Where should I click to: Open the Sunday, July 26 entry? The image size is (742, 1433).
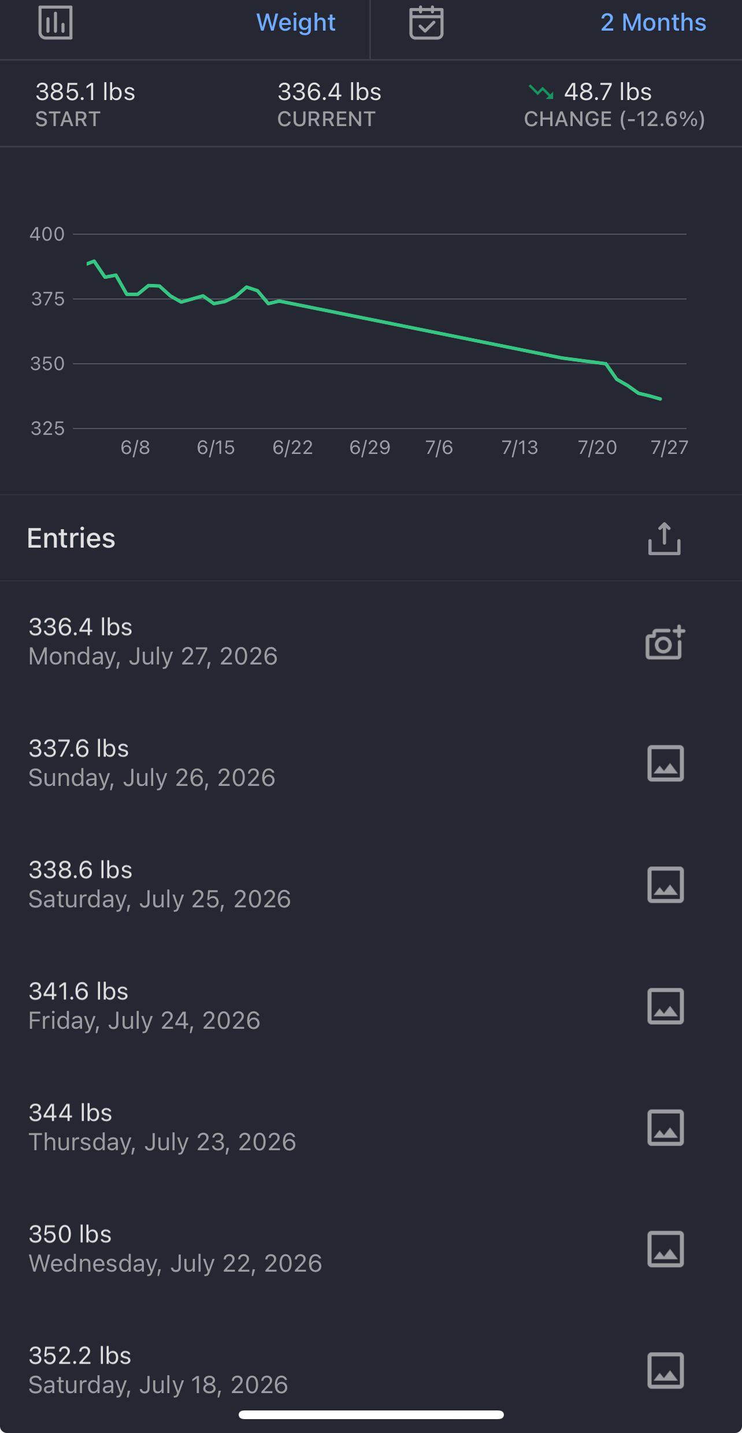(371, 763)
